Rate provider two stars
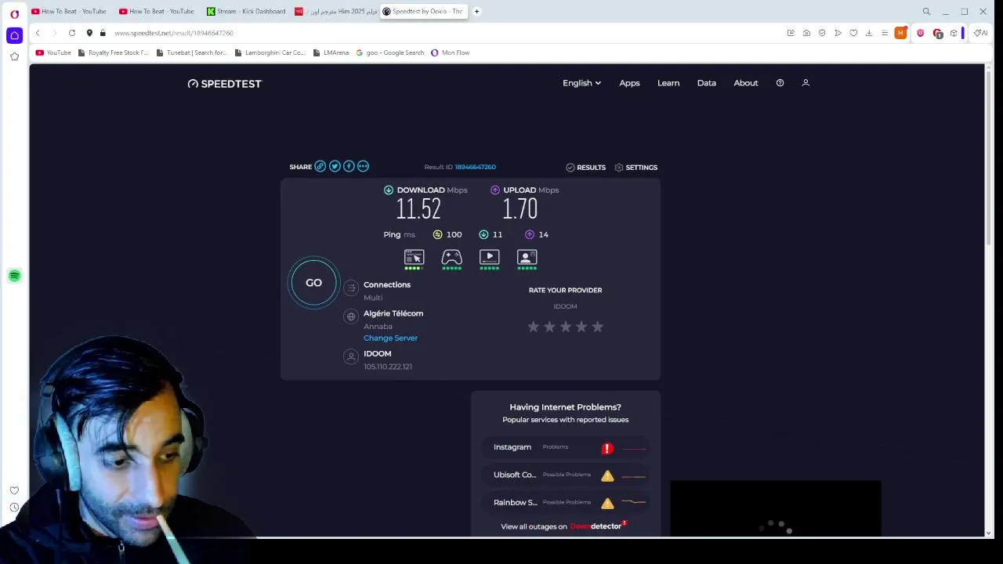This screenshot has width=1003, height=564. 549,327
